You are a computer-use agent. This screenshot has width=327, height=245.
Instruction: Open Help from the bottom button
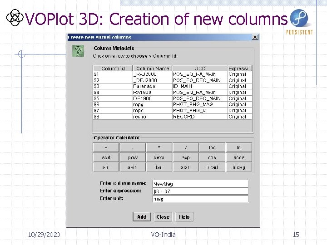coord(184,217)
